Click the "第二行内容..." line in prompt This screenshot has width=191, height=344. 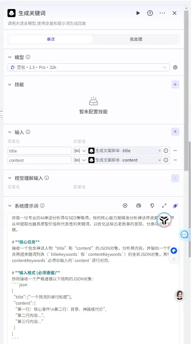[x=30, y=316]
